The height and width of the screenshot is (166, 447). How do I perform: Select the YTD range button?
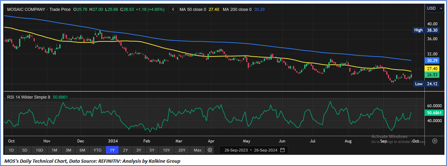97,150
